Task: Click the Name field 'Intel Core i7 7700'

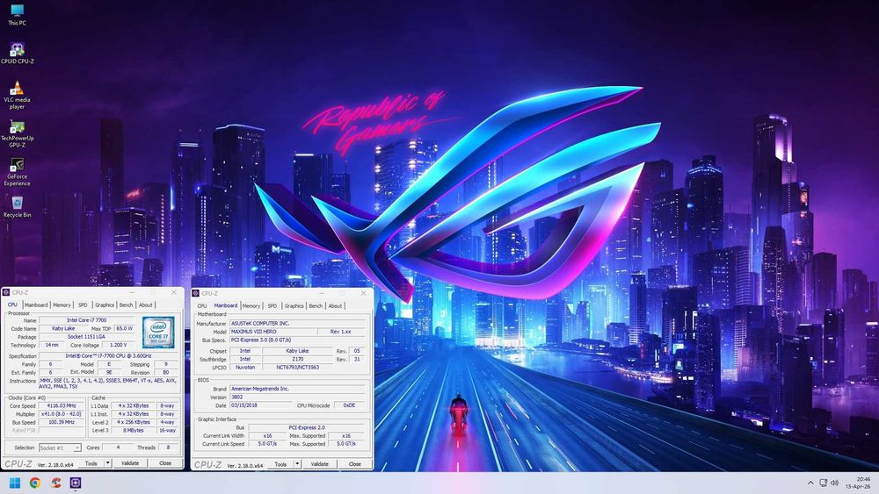Action: 87,320
